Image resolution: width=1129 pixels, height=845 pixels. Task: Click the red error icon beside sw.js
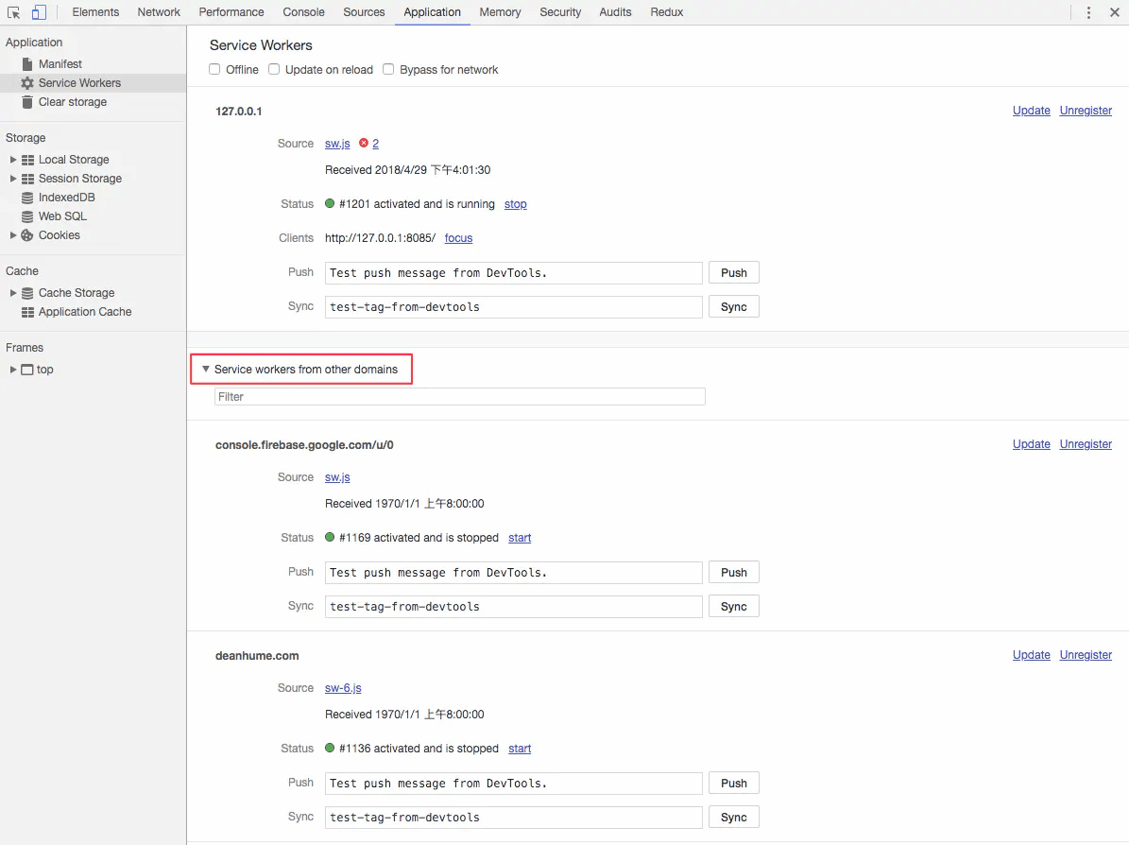(x=364, y=144)
